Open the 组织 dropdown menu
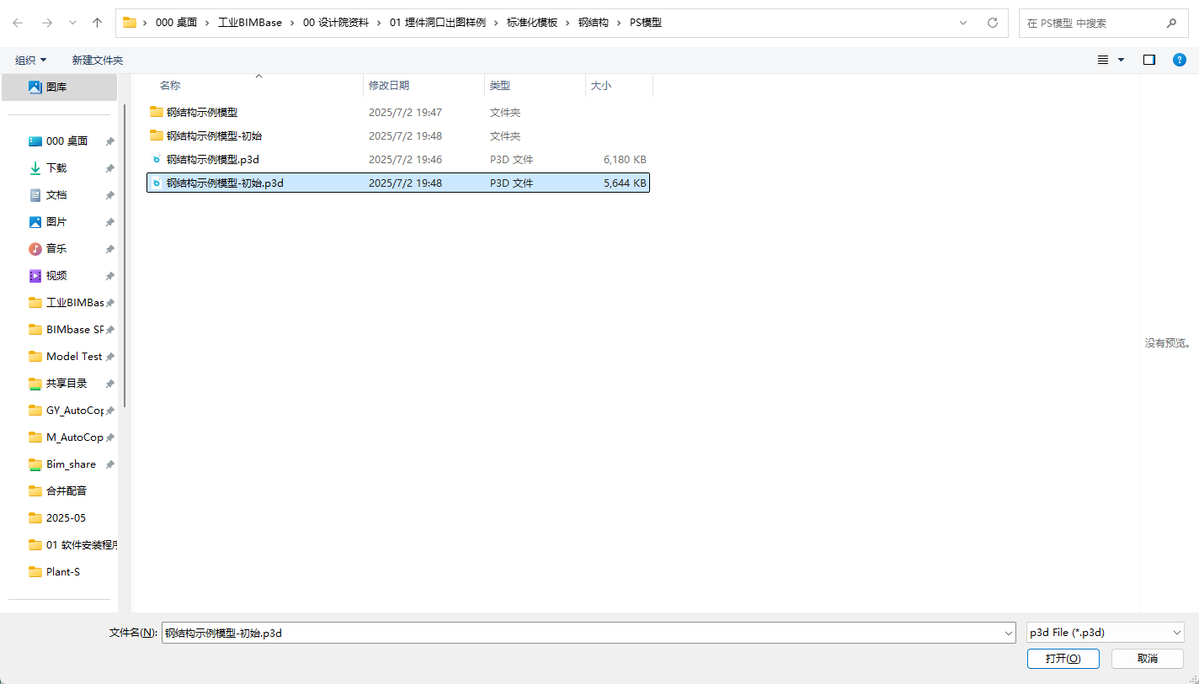The height and width of the screenshot is (684, 1199). click(x=31, y=60)
